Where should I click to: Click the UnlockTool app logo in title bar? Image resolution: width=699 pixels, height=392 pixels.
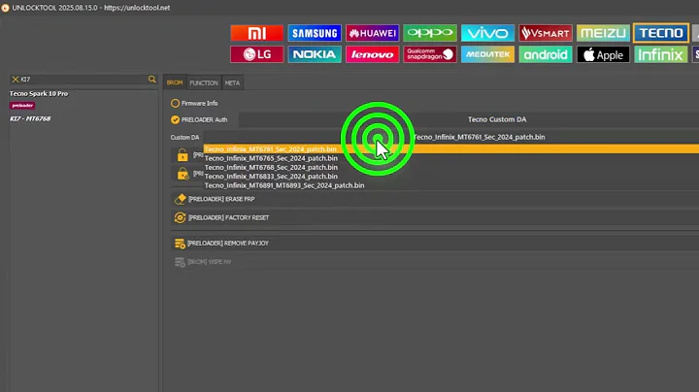point(5,8)
